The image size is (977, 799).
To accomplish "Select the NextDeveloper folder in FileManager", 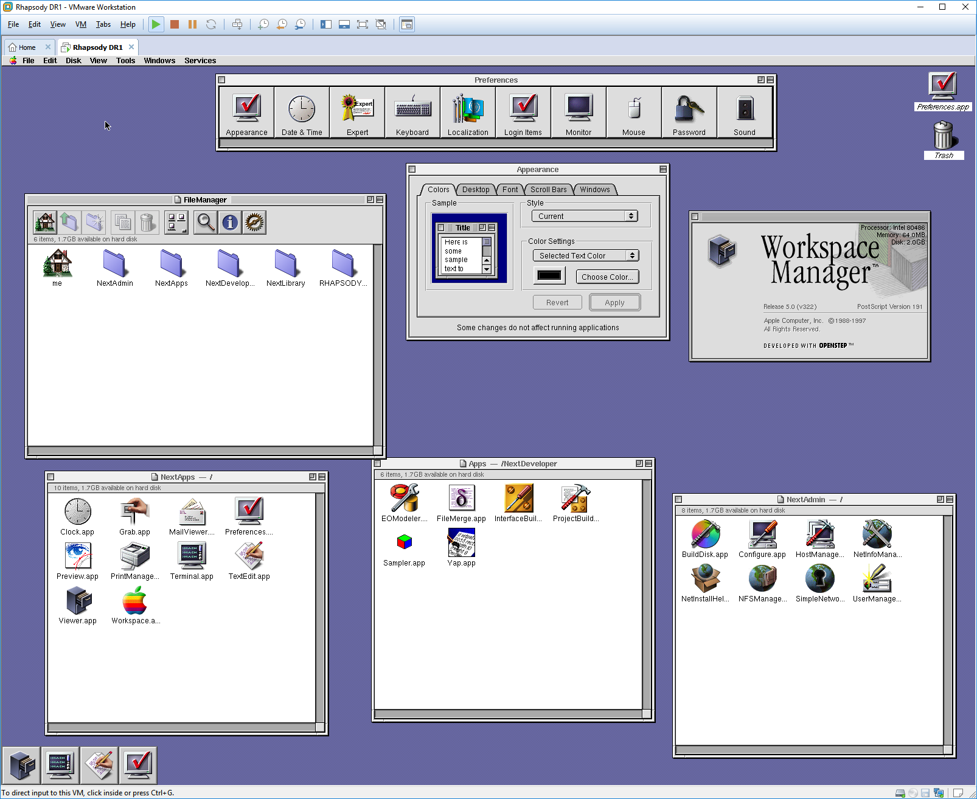I will (229, 268).
